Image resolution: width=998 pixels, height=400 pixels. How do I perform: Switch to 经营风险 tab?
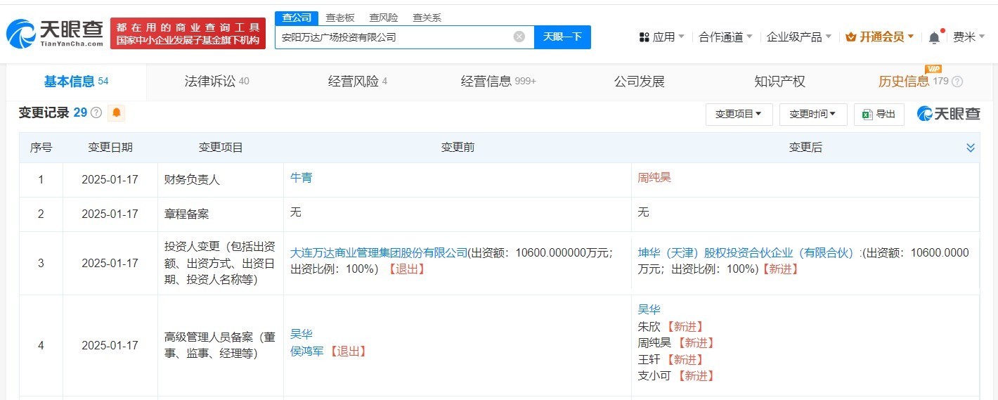click(x=357, y=82)
